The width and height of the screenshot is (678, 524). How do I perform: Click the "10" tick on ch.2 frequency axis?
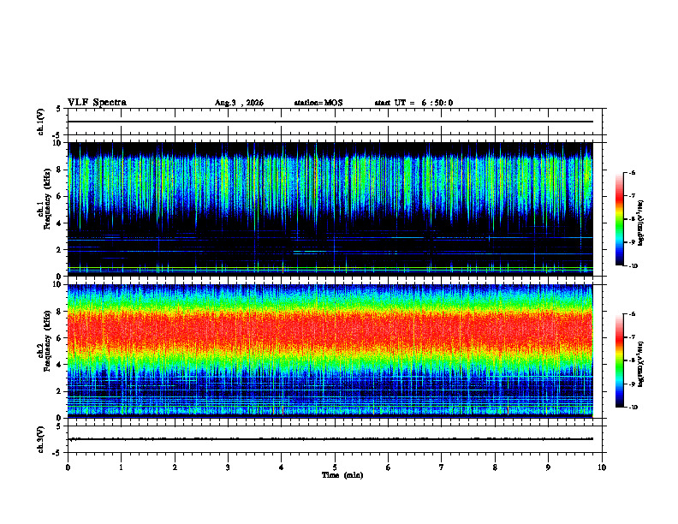57,284
